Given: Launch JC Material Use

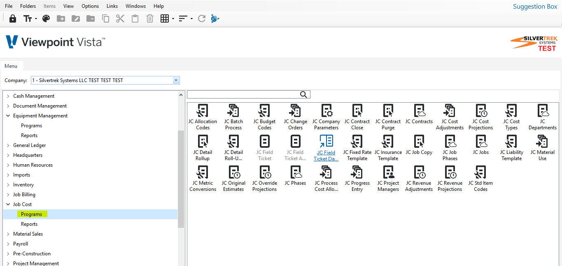Looking at the screenshot, I should click(x=542, y=148).
